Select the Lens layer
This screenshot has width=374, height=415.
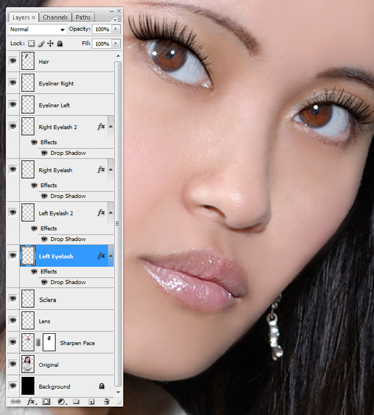[67, 321]
